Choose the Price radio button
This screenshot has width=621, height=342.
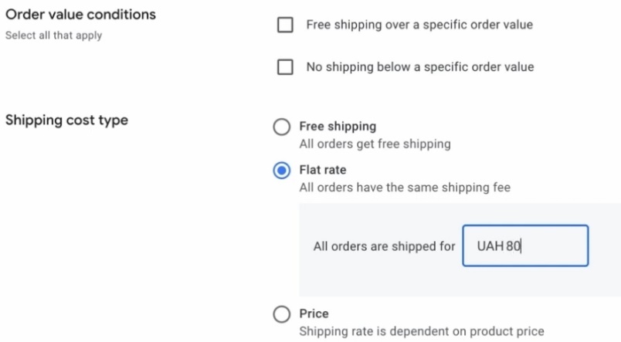pos(282,314)
